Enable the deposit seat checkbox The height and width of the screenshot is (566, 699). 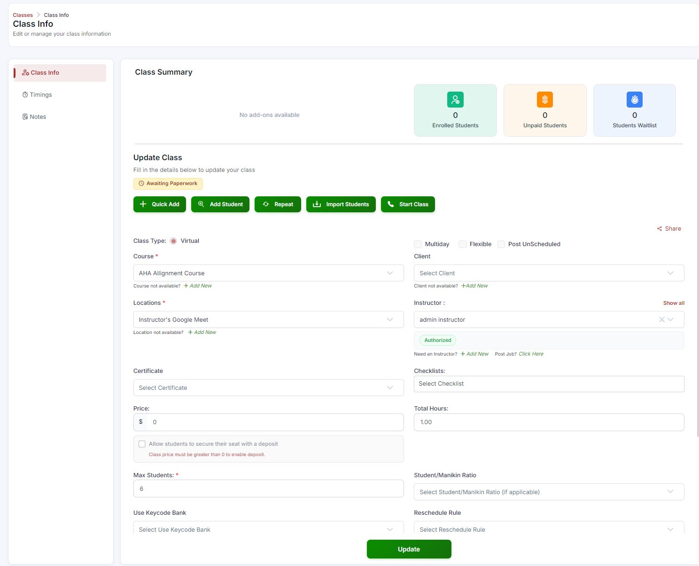click(x=142, y=444)
